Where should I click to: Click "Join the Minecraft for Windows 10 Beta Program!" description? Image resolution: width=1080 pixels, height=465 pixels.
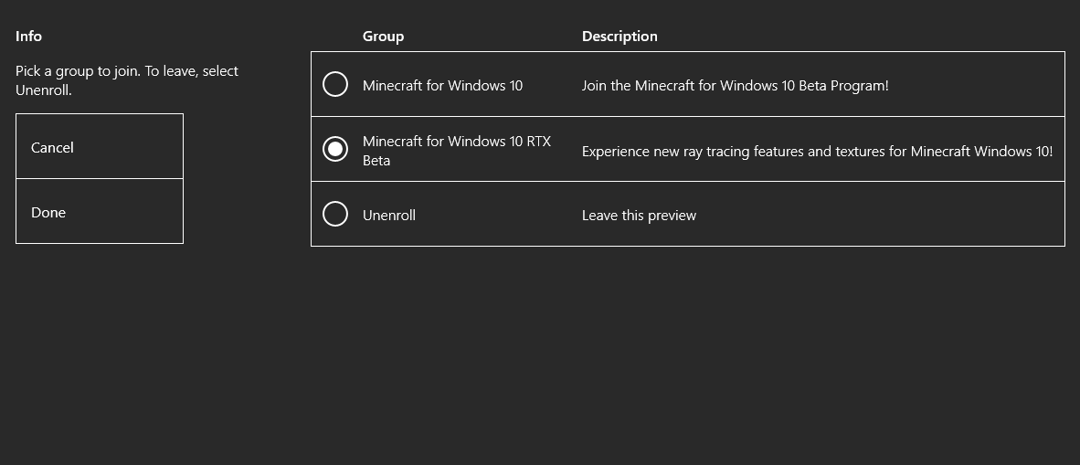[735, 86]
